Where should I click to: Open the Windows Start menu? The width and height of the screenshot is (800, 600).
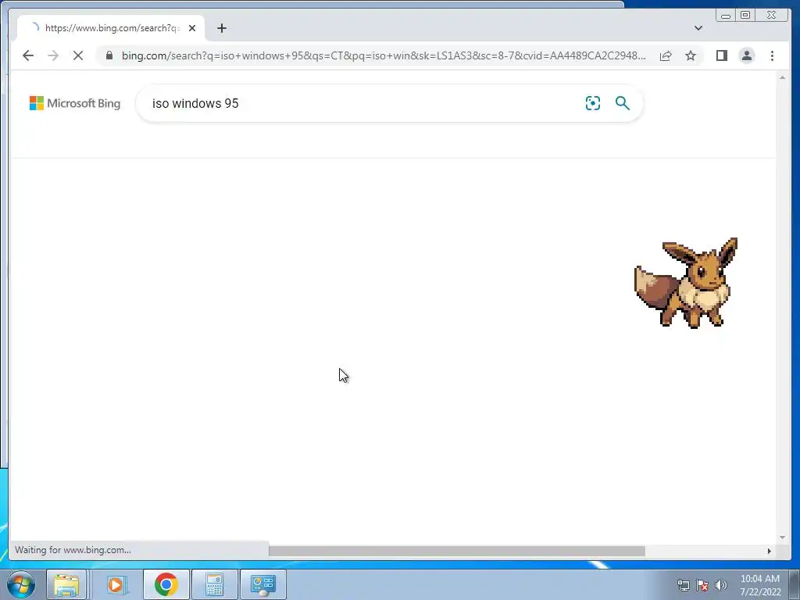[21, 584]
